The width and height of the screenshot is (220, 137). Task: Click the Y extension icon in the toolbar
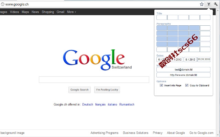pos(209,4)
